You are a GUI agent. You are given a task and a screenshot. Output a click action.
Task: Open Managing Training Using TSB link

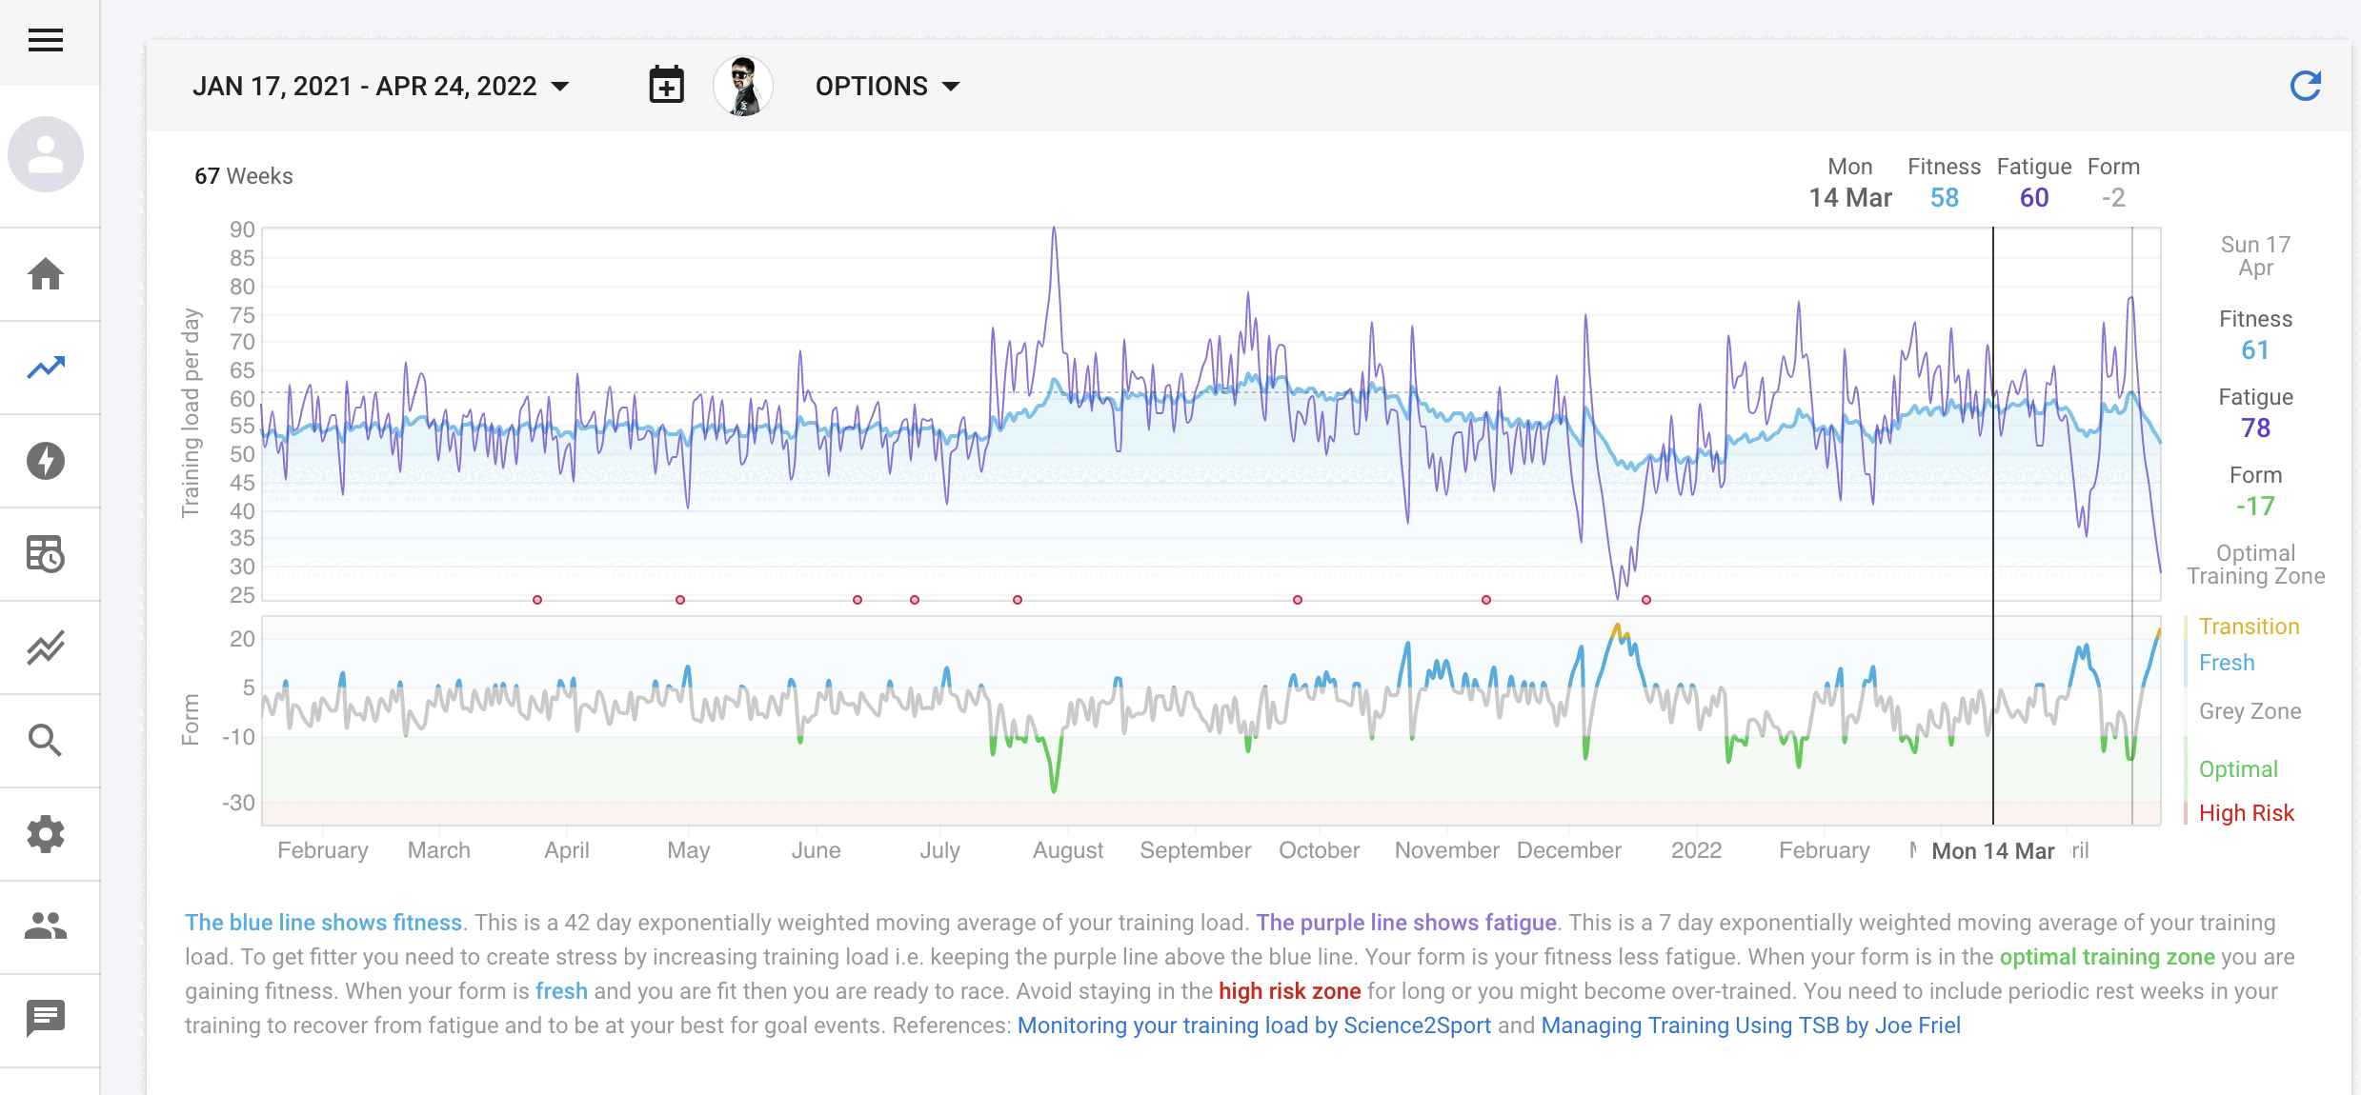pos(1750,1025)
